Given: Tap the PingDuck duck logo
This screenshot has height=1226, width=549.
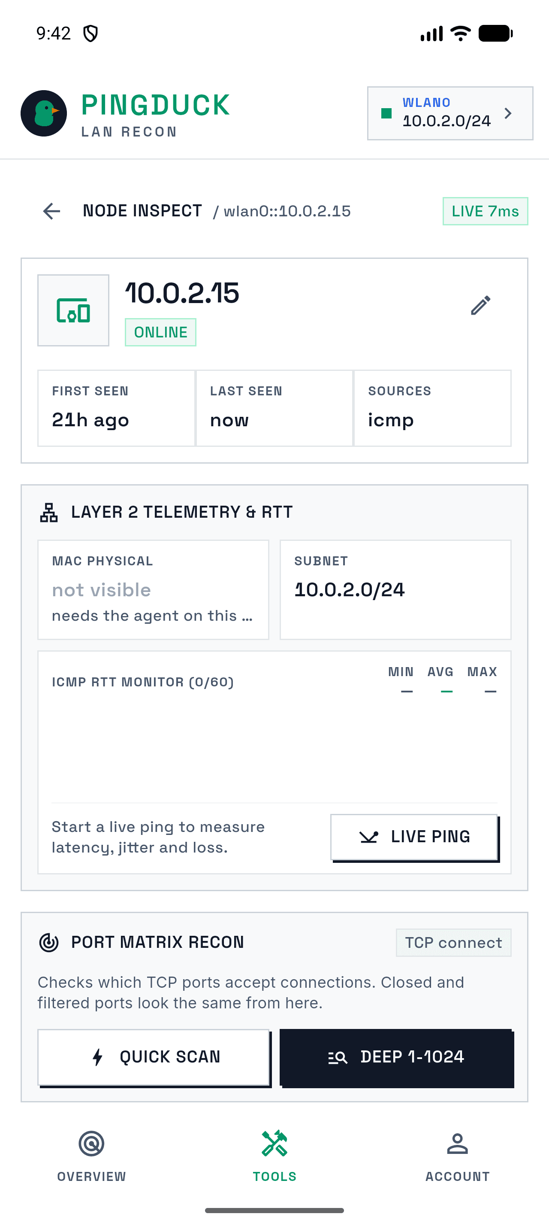Looking at the screenshot, I should coord(44,113).
